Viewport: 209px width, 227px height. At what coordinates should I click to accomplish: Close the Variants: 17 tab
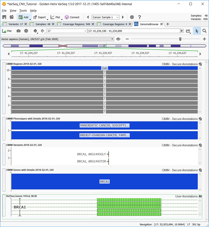(x=26, y=24)
